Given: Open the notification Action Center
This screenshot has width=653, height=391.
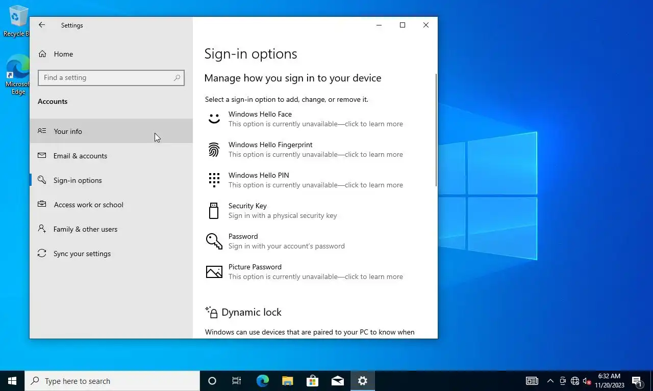Looking at the screenshot, I should (637, 381).
